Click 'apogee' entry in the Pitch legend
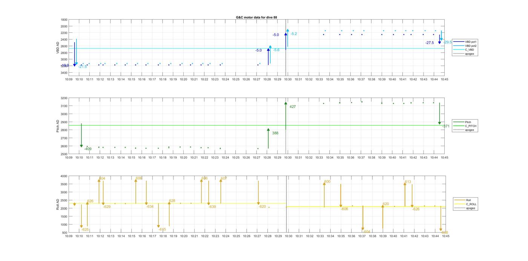Screen dimensions: 528x261 point(464,130)
